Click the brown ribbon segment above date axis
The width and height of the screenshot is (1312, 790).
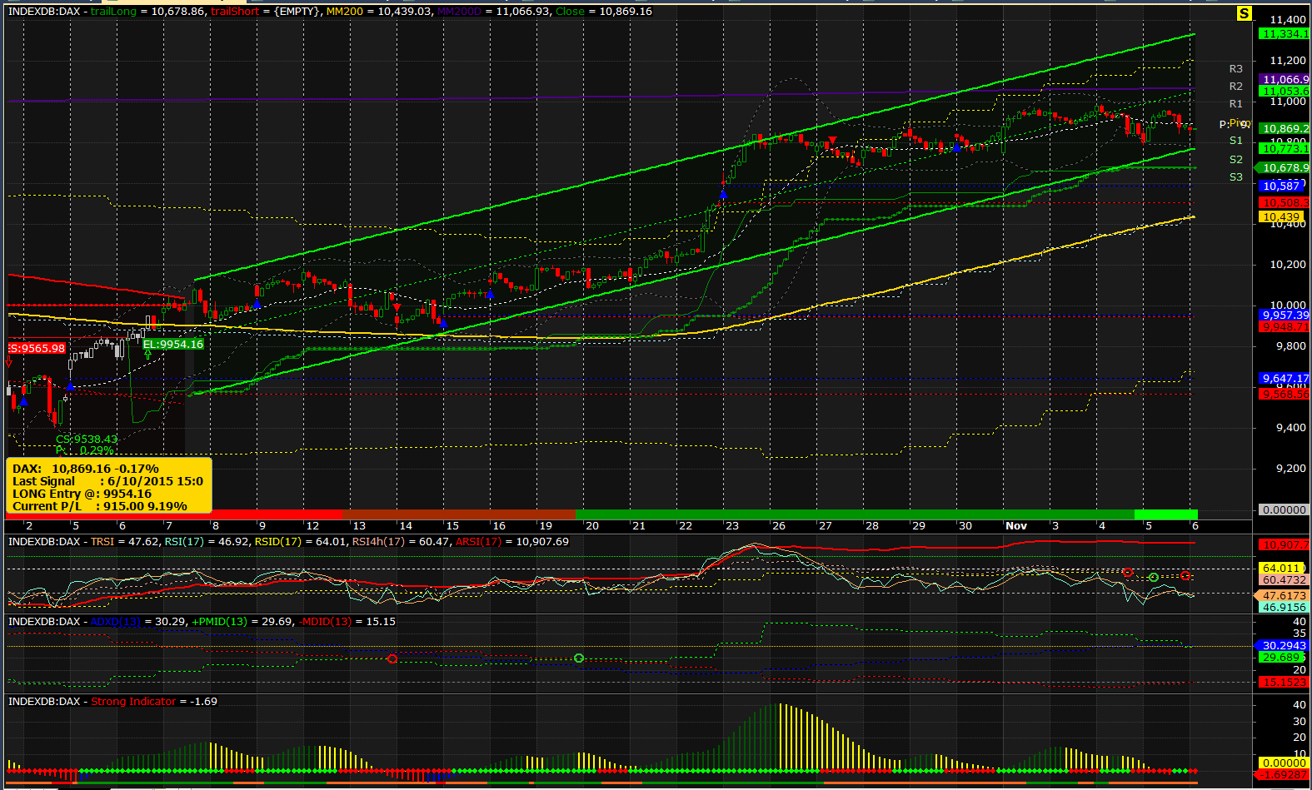tap(459, 514)
